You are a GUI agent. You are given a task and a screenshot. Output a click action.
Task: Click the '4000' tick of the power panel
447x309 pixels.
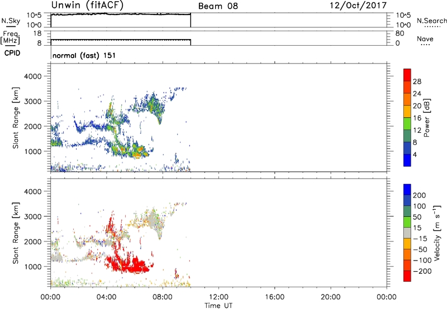tap(33, 76)
